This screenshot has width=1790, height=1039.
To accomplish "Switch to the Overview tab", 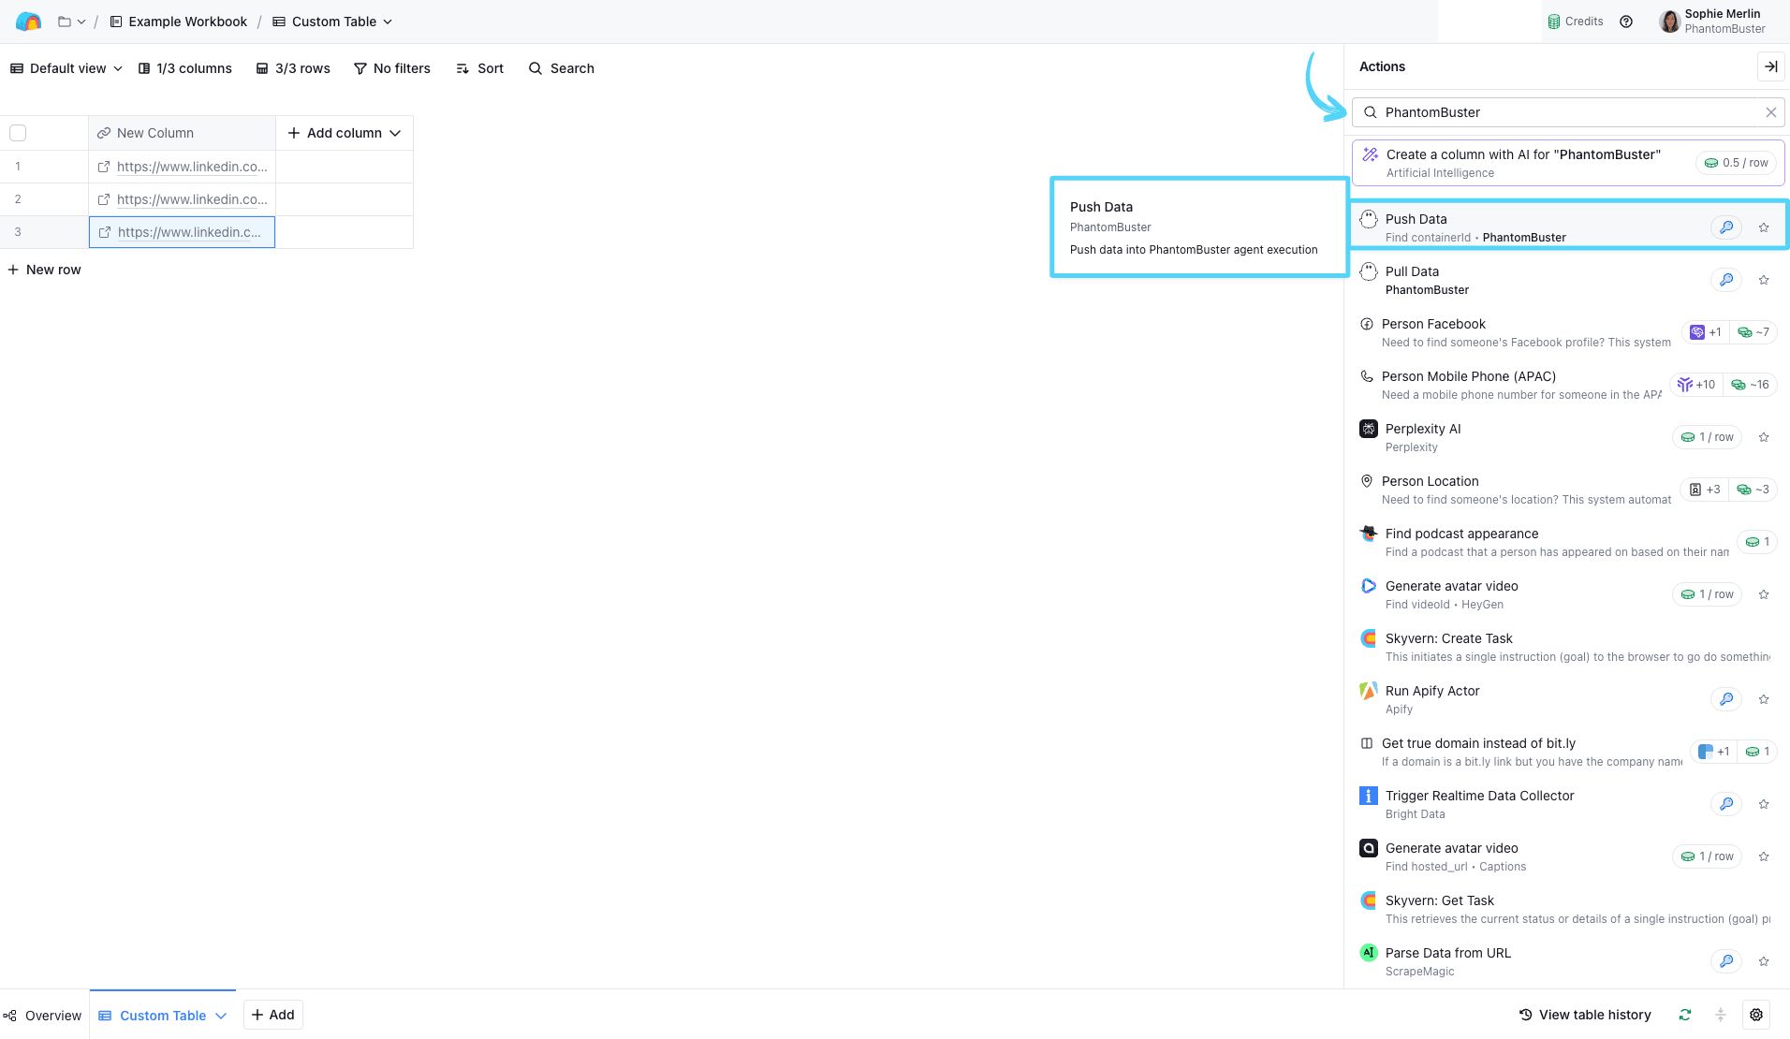I will pos(43,1016).
